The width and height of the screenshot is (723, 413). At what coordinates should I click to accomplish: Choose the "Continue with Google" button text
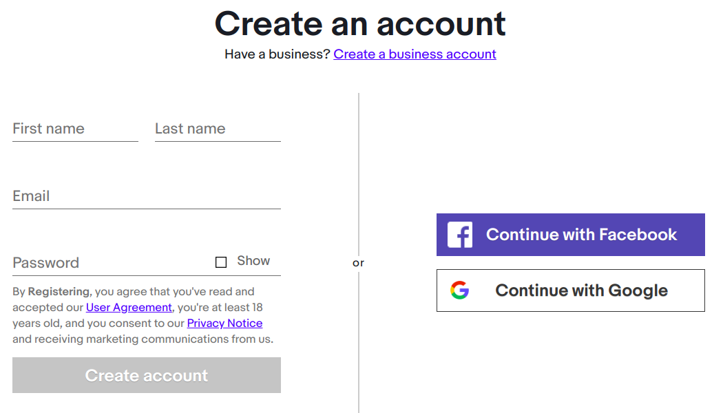point(581,290)
